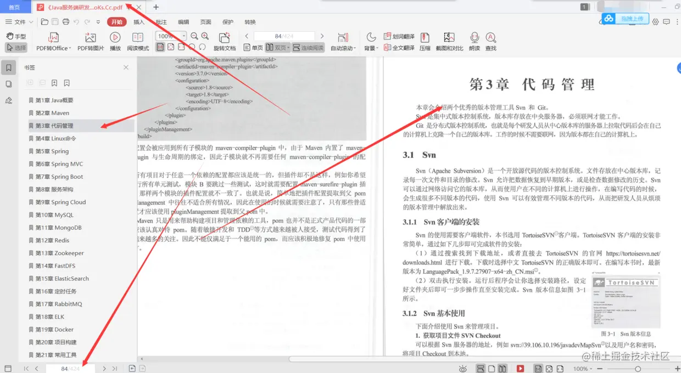The image size is (681, 373).
Task: Close the bookmarks (书签) panel
Action: tap(126, 67)
